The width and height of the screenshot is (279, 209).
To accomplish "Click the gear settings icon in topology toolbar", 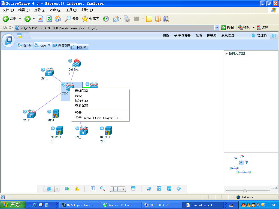I will pyautogui.click(x=179, y=189).
